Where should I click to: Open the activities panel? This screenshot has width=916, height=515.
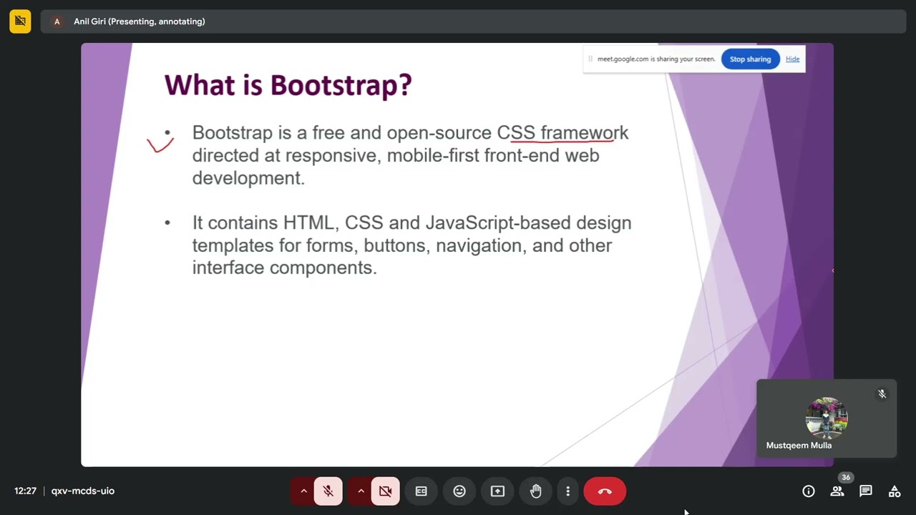[x=895, y=491]
